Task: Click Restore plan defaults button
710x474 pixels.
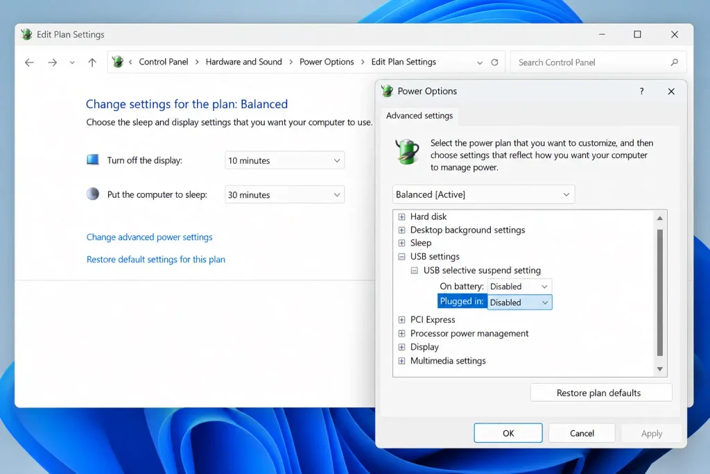Action: pos(601,393)
